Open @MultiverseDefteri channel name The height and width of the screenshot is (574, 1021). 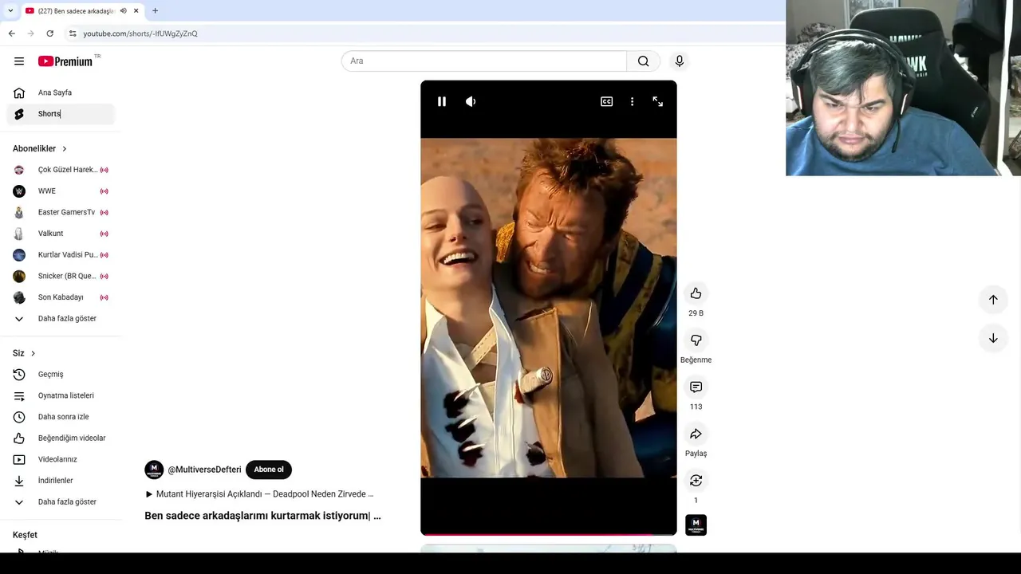tap(204, 470)
